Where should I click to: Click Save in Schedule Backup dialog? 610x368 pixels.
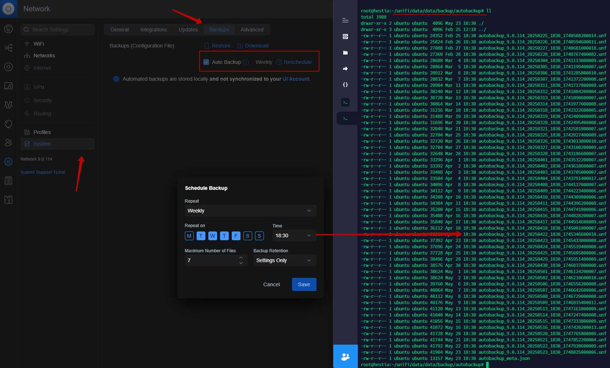pos(304,284)
